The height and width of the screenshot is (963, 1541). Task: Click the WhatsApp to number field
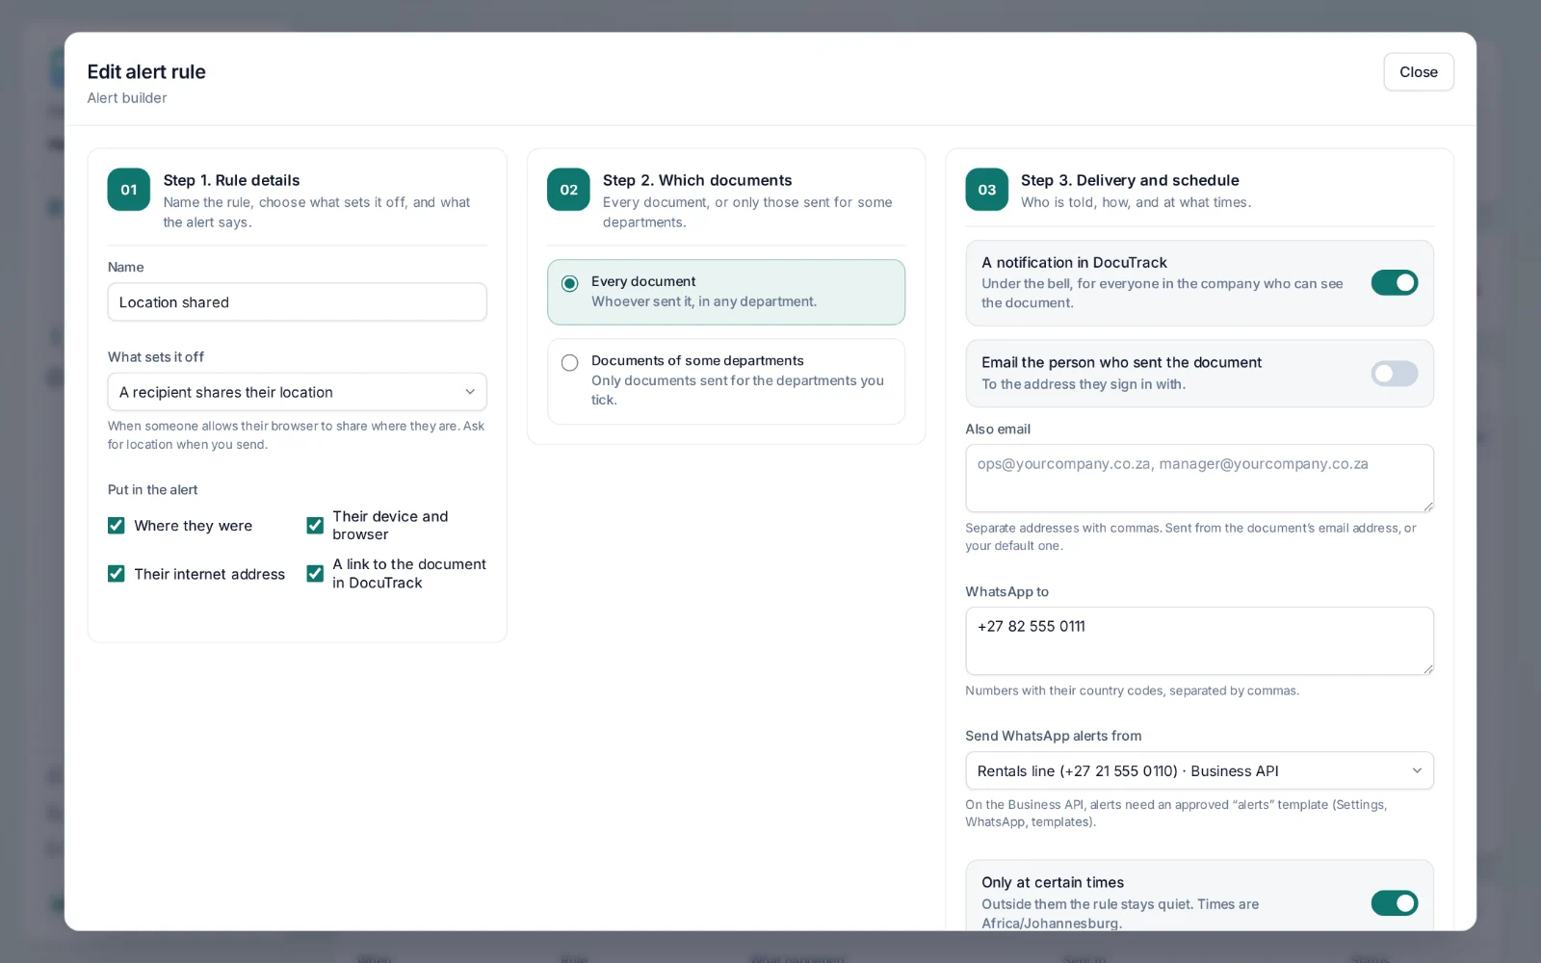1199,641
